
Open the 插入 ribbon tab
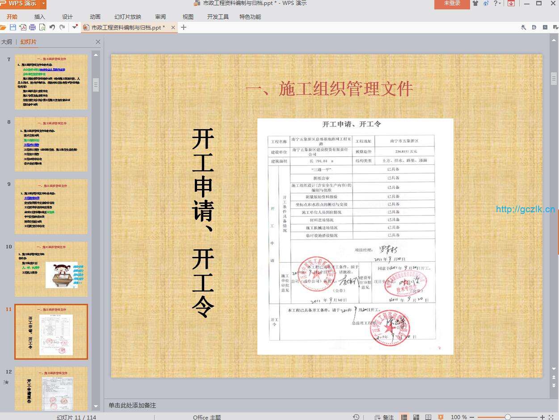point(40,17)
